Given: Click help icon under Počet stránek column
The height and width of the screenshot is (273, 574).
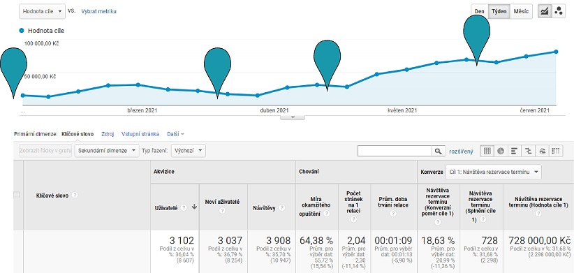Looking at the screenshot, I should [353, 219].
